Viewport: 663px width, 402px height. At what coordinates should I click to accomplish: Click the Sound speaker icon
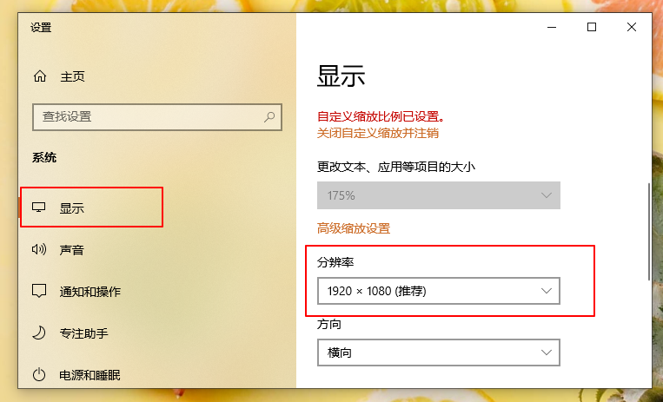pos(39,250)
